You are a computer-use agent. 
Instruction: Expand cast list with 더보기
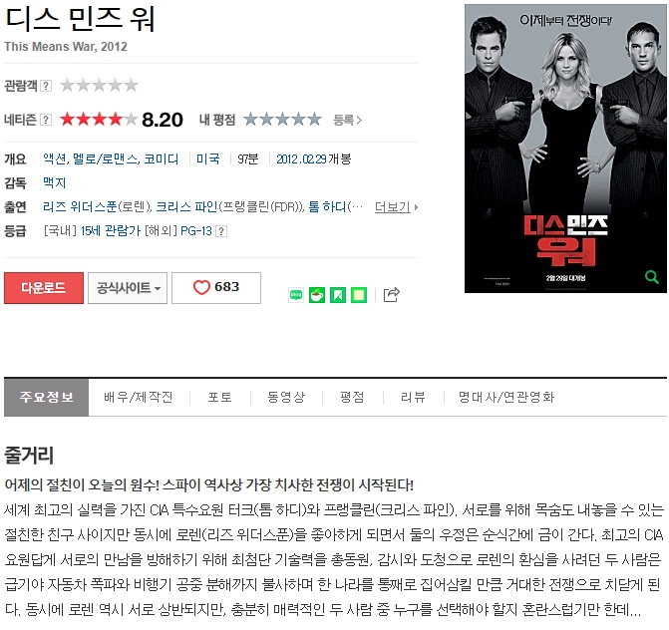[396, 207]
